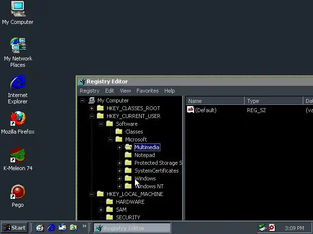Click the REG_SZ type cell
This screenshot has width=313, height=234.
coord(256,110)
